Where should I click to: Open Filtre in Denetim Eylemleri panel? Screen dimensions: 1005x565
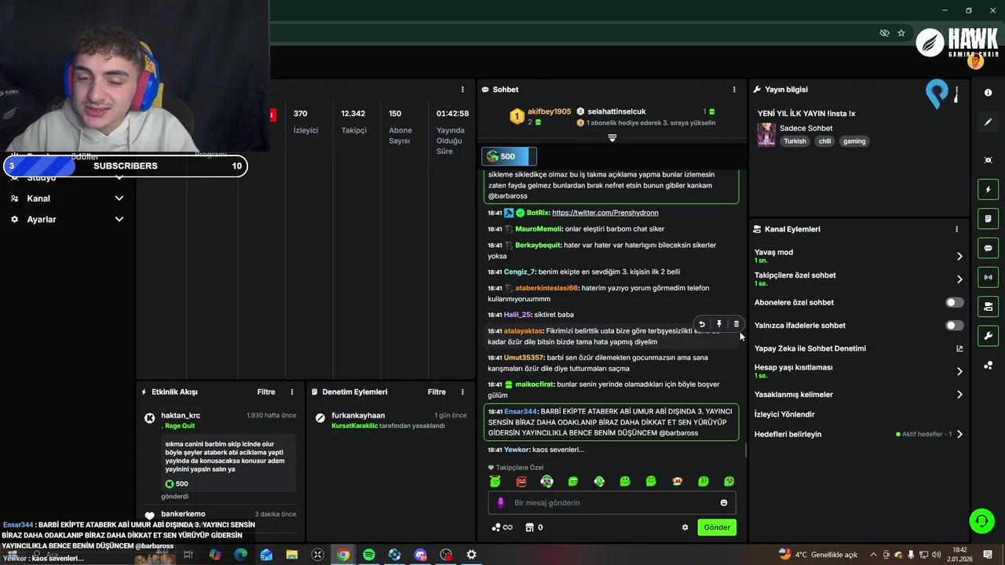click(437, 392)
